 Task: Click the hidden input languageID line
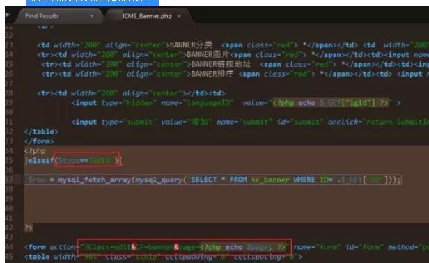coord(236,103)
